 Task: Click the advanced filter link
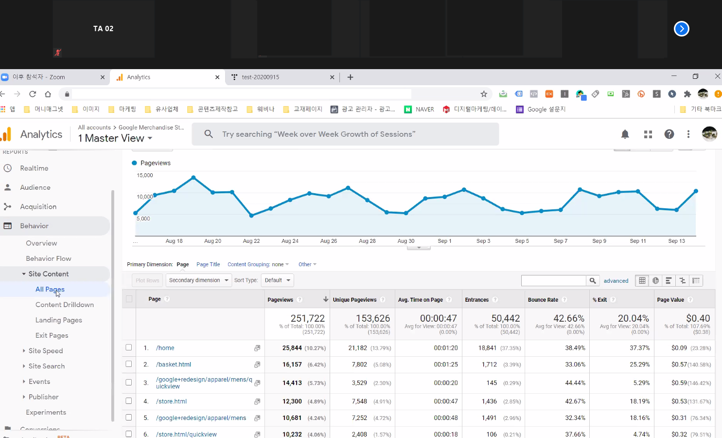[x=616, y=281]
